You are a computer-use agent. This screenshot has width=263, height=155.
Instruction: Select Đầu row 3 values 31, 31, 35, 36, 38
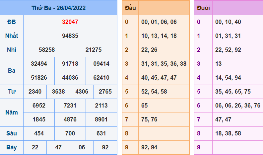pos(164,64)
